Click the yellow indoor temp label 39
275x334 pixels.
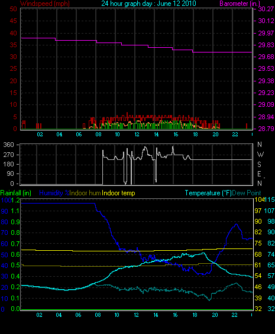(x=258, y=298)
